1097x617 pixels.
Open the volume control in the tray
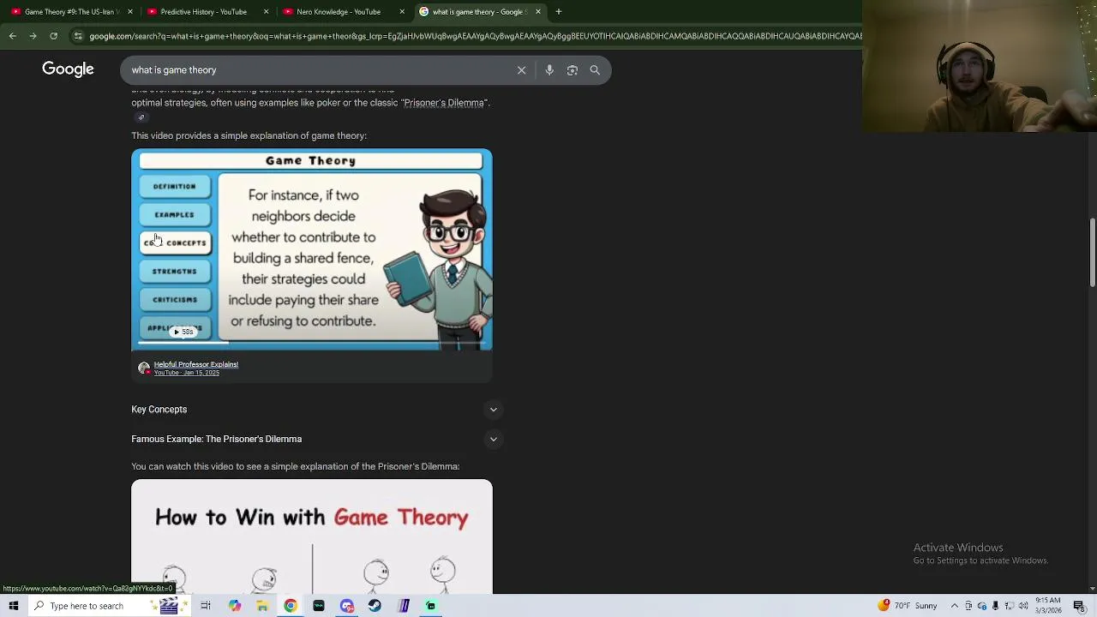(1023, 606)
